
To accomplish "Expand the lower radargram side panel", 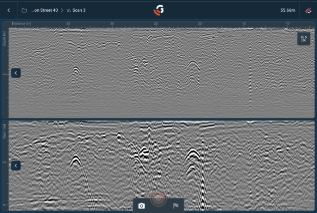I will 16,166.
